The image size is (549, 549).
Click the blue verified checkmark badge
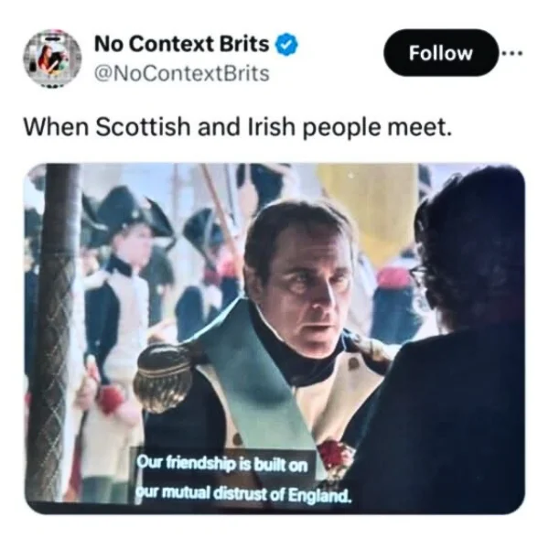tap(286, 45)
